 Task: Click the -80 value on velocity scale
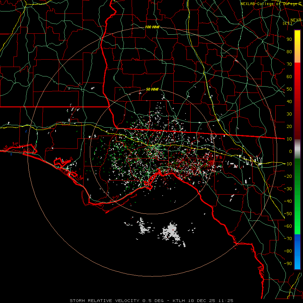pyautogui.click(x=288, y=251)
